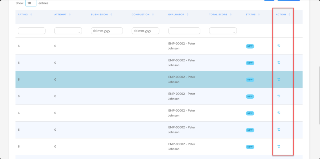Click the Attempt filter input box
The width and height of the screenshot is (320, 159).
pos(68,31)
